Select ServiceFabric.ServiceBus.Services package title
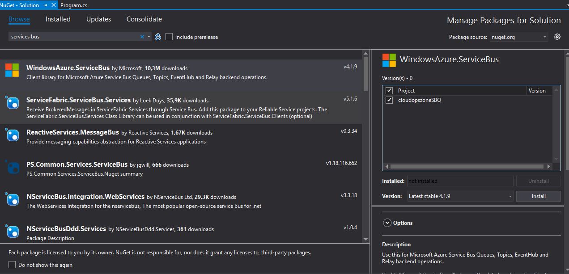 point(78,100)
